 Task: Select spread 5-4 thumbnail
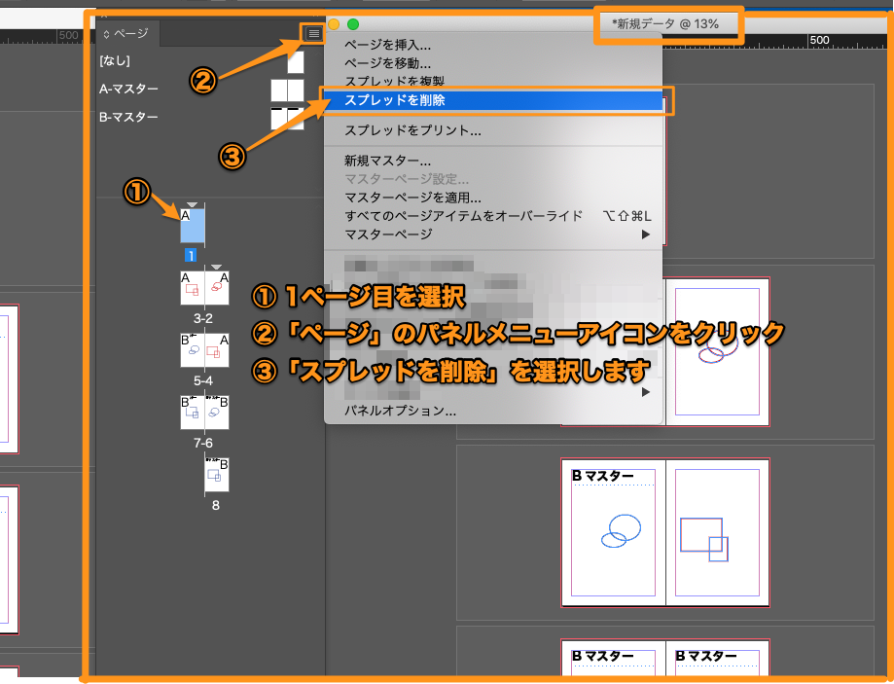click(x=204, y=349)
